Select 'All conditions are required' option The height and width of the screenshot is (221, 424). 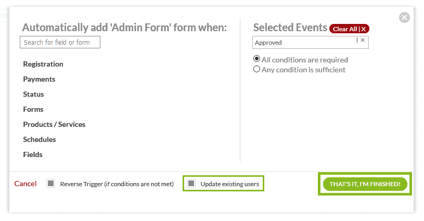(x=256, y=59)
